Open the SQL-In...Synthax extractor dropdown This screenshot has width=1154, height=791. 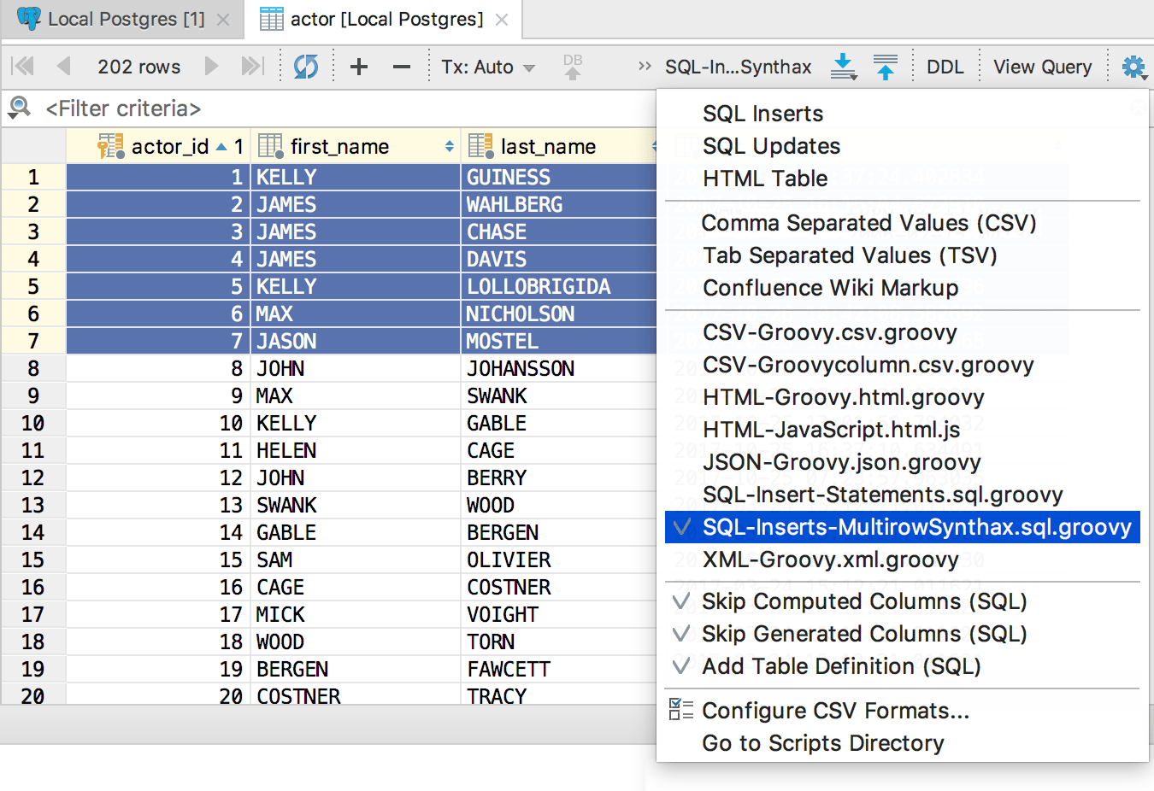click(738, 67)
